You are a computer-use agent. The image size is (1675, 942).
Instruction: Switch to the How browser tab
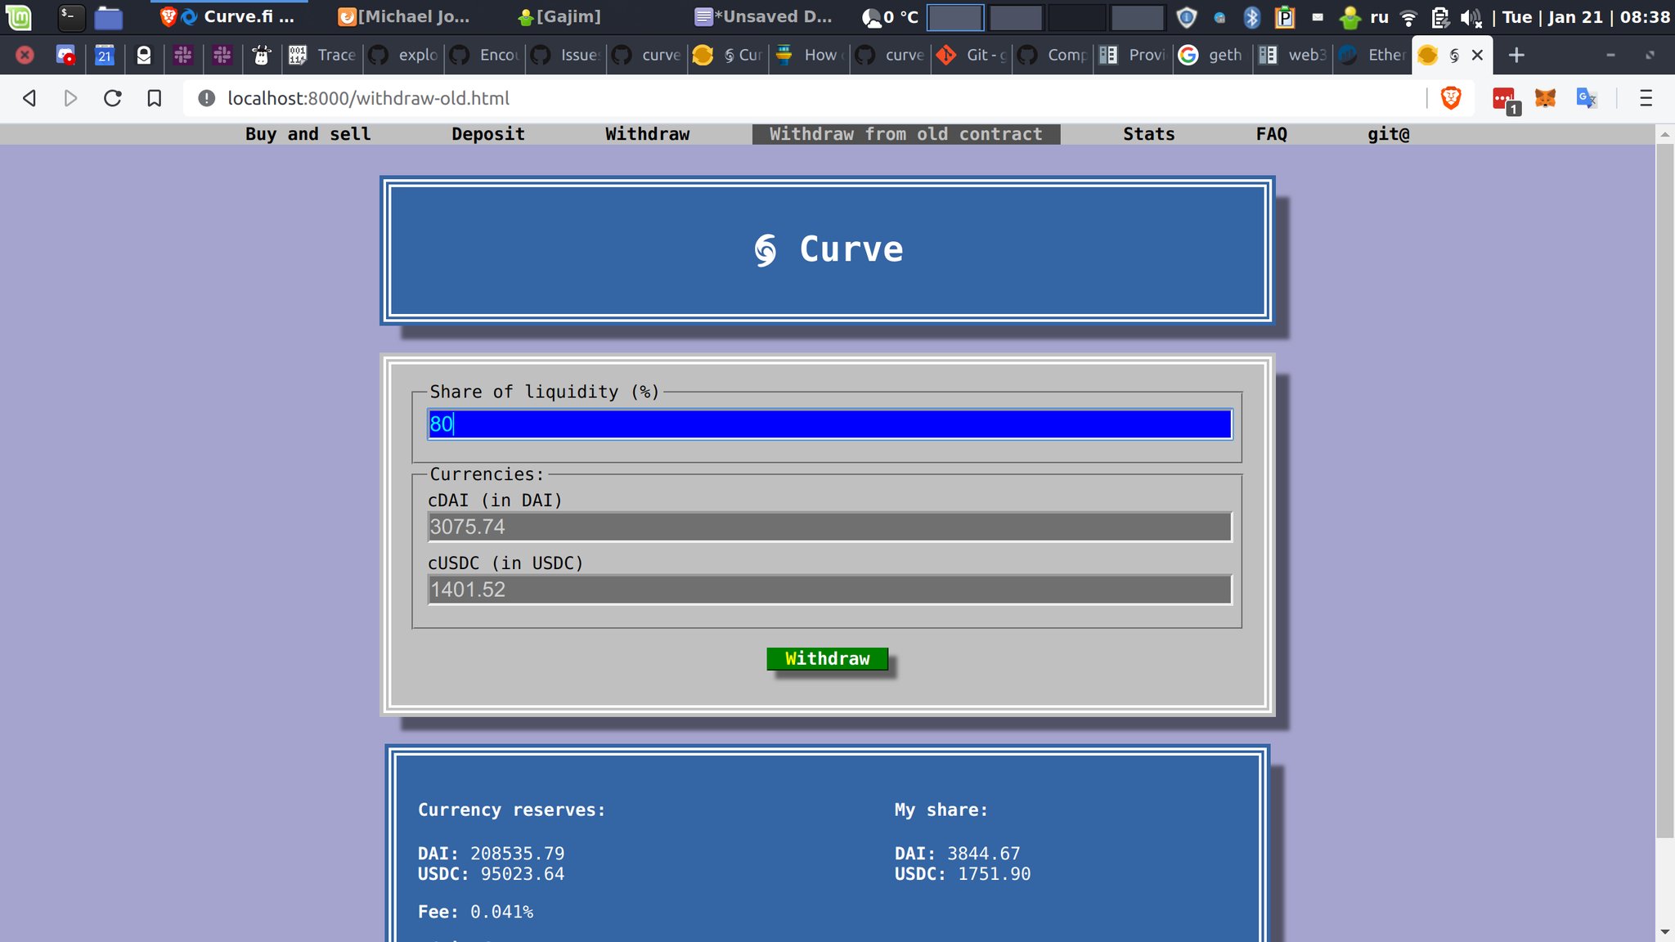810,55
